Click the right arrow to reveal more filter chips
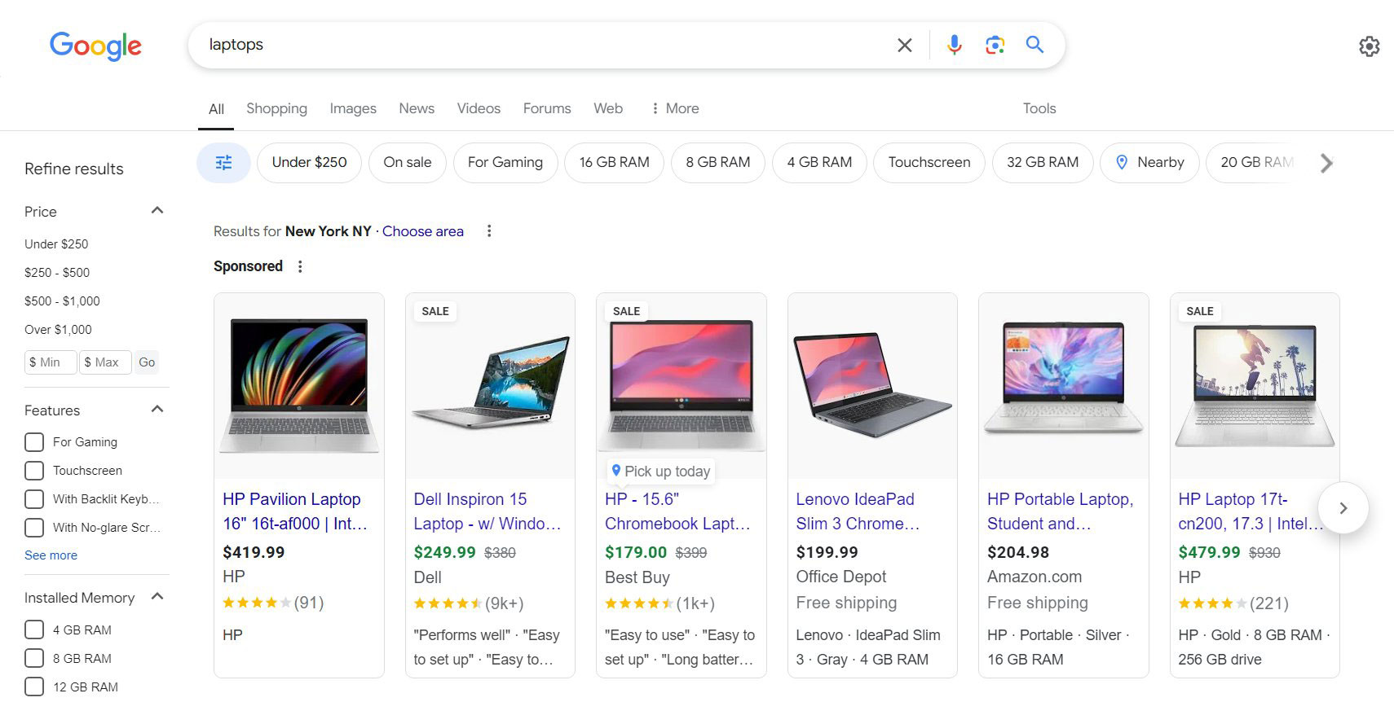 [x=1326, y=163]
